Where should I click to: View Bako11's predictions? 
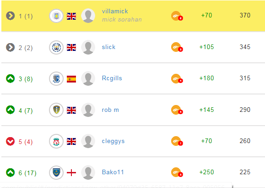coord(113,172)
